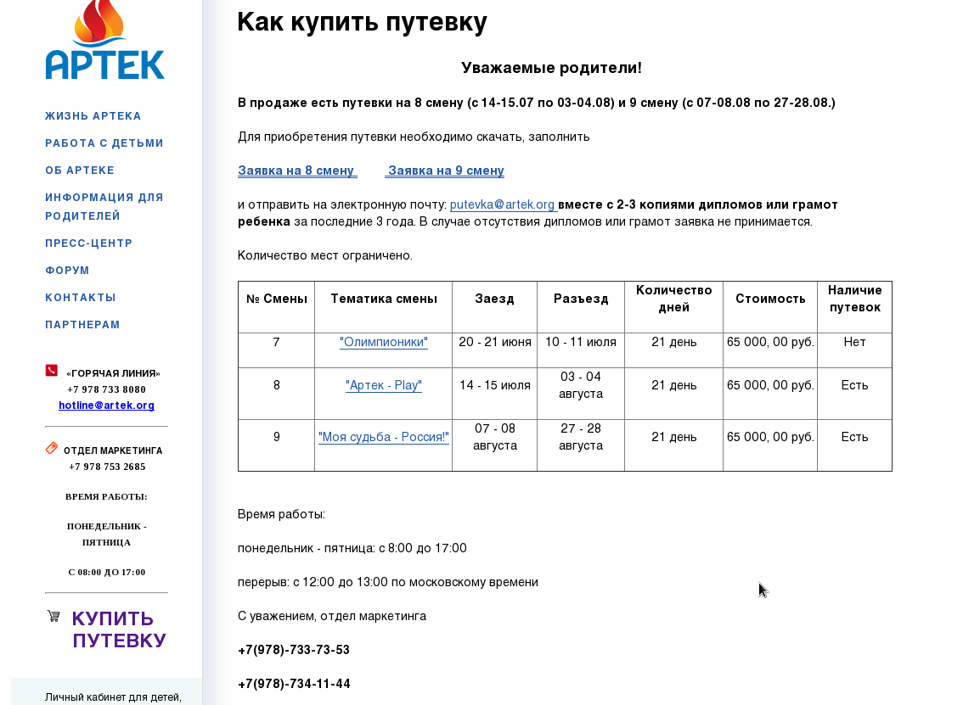Click the putevka@artek.org email link
Viewport: 980px width, 705px height.
pyautogui.click(x=503, y=204)
